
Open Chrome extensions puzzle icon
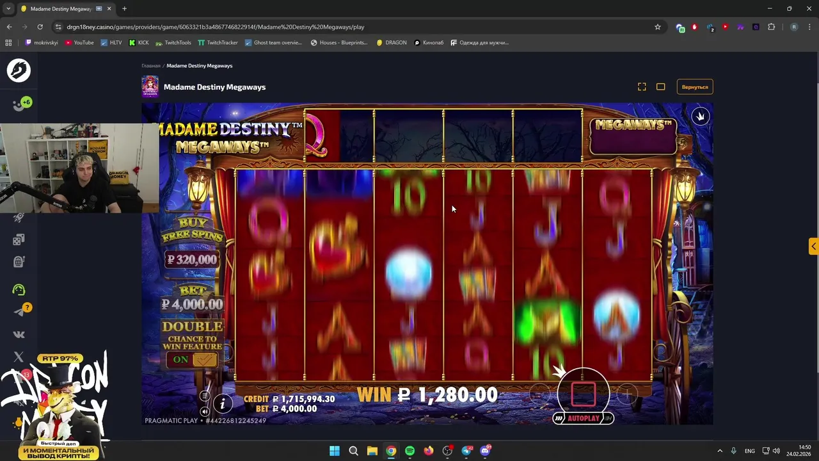coord(771,27)
